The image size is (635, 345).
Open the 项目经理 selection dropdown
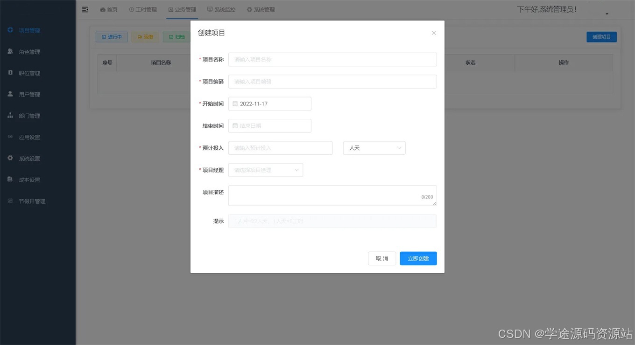[x=266, y=170]
